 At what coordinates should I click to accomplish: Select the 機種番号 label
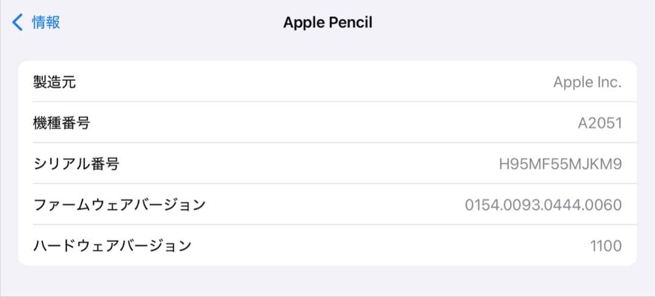[61, 123]
